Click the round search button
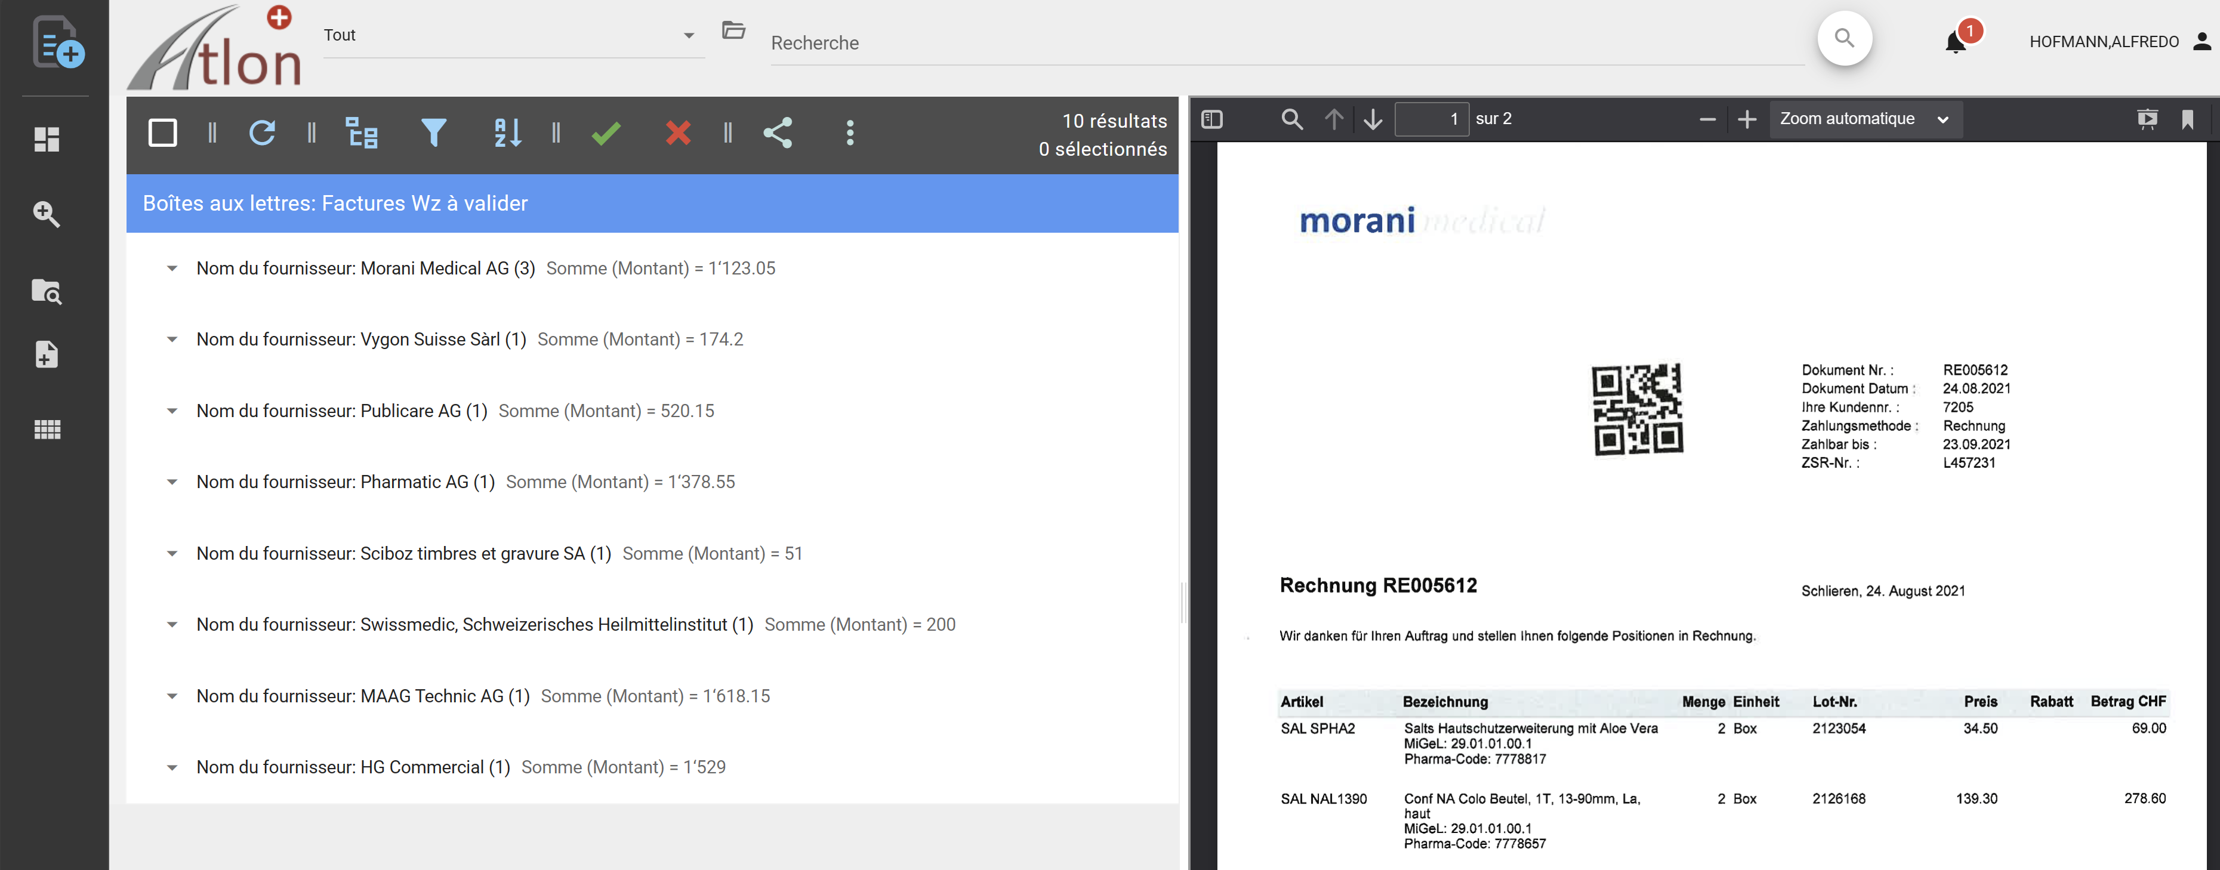The image size is (2220, 870). 1844,38
